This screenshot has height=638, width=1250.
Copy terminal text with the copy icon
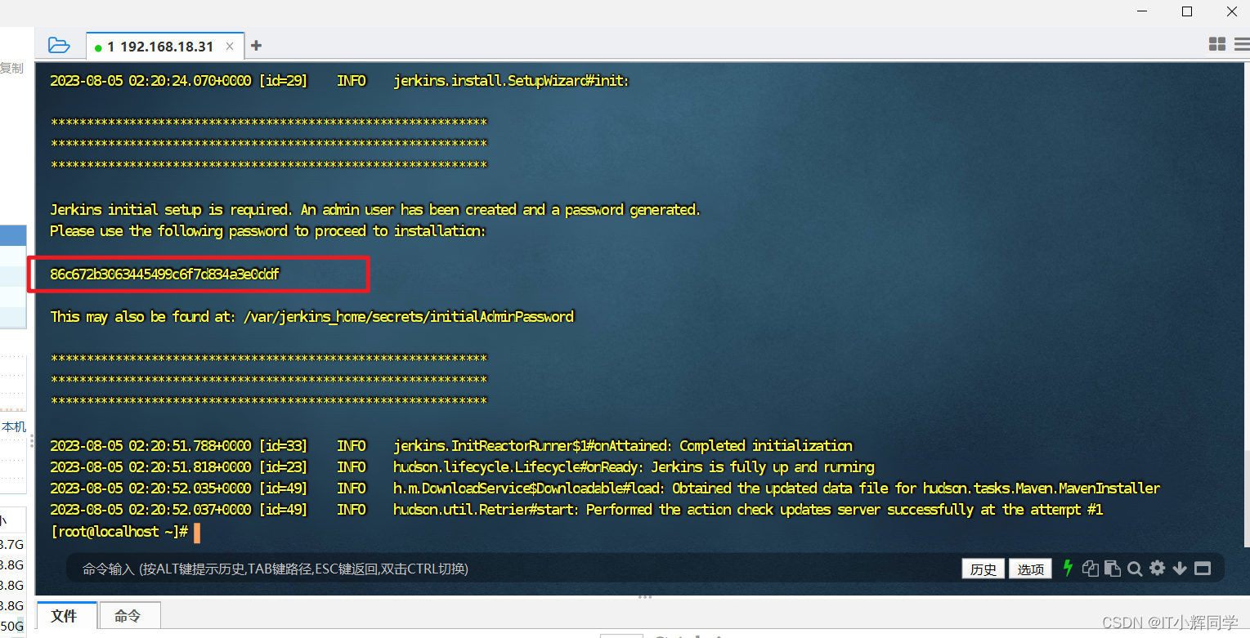pyautogui.click(x=1090, y=569)
